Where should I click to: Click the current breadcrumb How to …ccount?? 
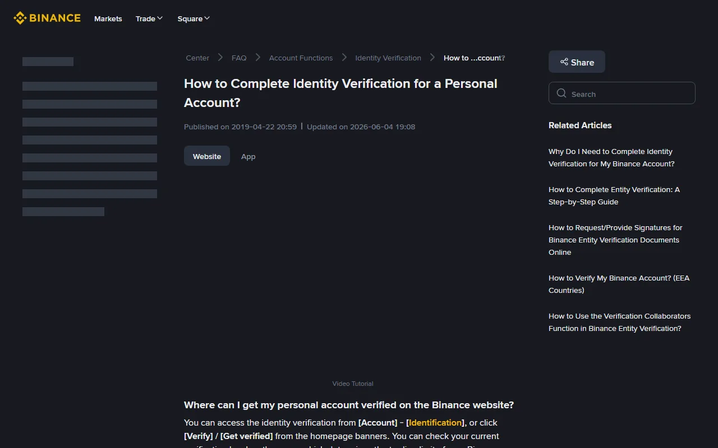(474, 58)
